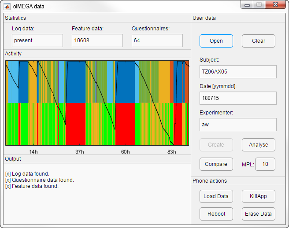Image resolution: width=289 pixels, height=228 pixels.
Task: Focus the Experimenter text field
Action: pyautogui.click(x=238, y=125)
